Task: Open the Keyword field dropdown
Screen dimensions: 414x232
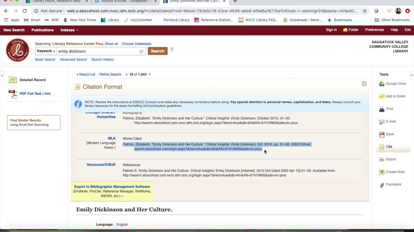Action: coord(46,51)
